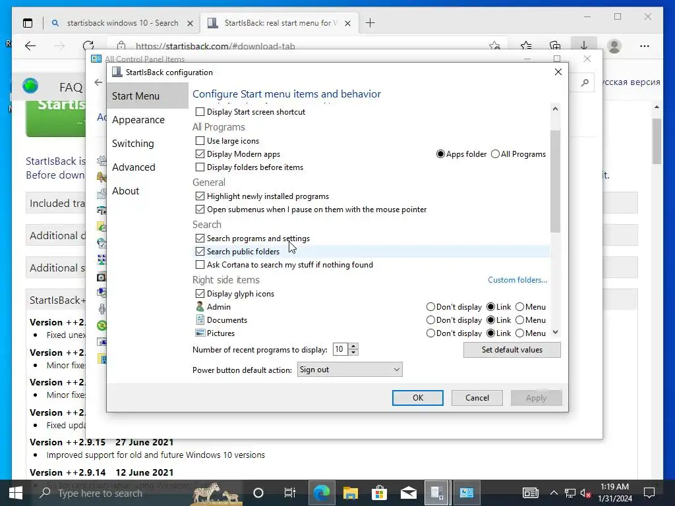Open the notification center icon
This screenshot has height=506, width=675.
pyautogui.click(x=649, y=493)
